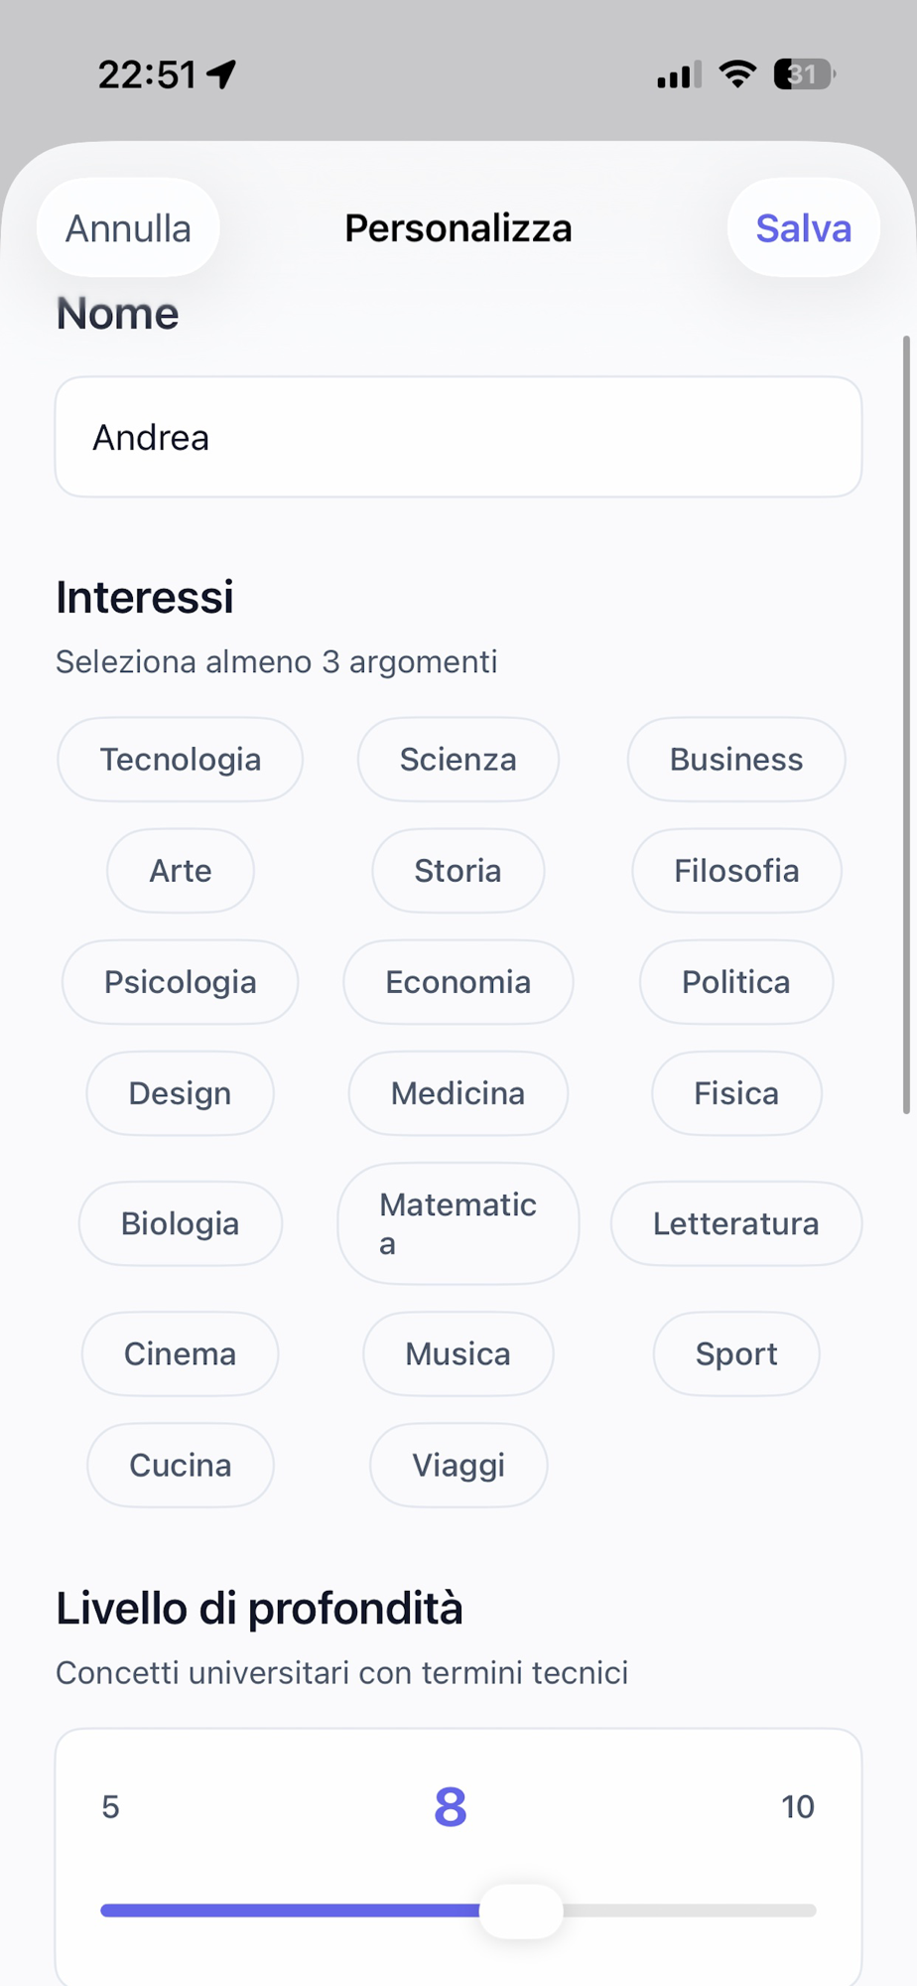917x1986 pixels.
Task: Select the Arte topic chip
Action: pos(180,871)
